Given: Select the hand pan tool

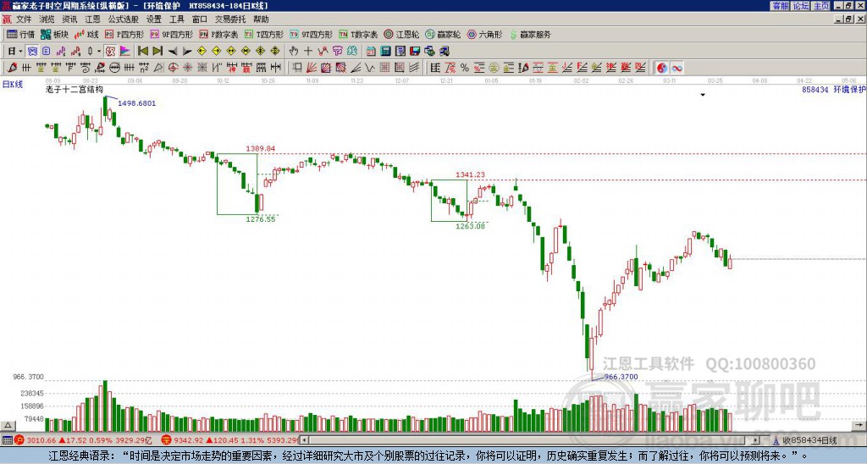Looking at the screenshot, I should [293, 51].
